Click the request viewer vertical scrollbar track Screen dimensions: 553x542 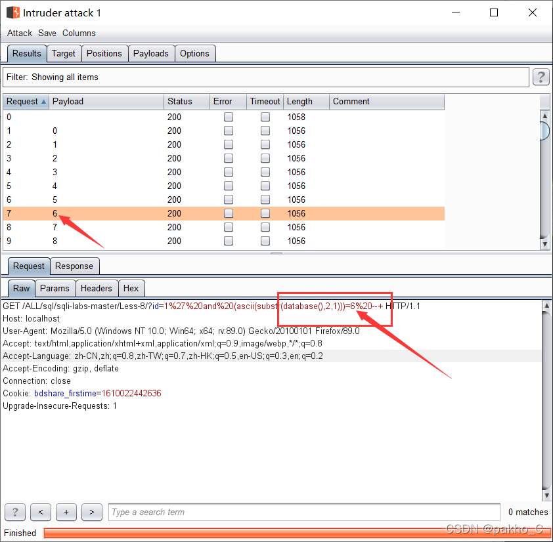pos(546,400)
